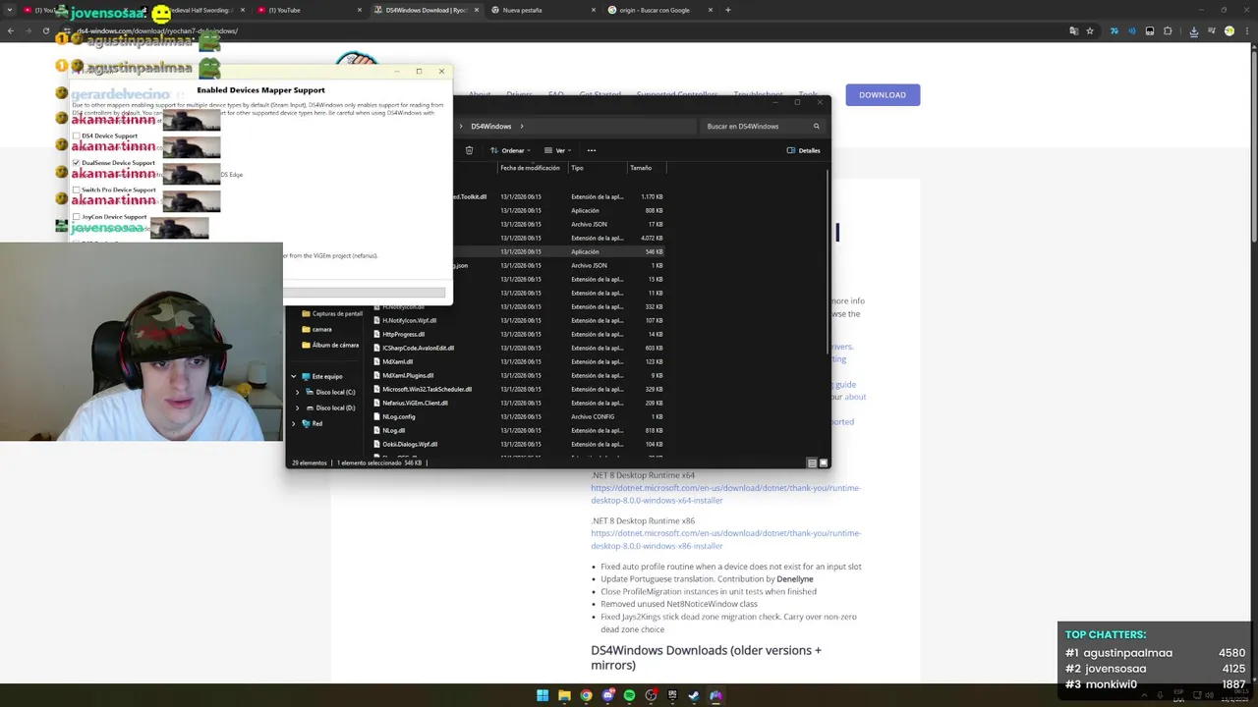
Task: Enable DS4 Device Support checkbox
Action: 77,136
